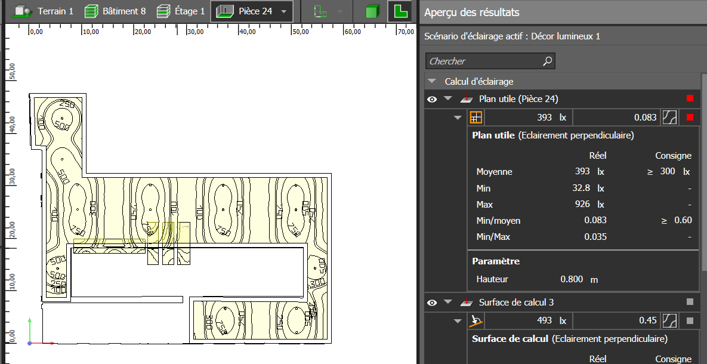Click the illuminance icon next to 493 lx
The image size is (707, 364).
pos(476,321)
